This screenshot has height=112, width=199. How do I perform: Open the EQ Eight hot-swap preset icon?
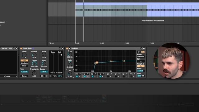click(141, 49)
